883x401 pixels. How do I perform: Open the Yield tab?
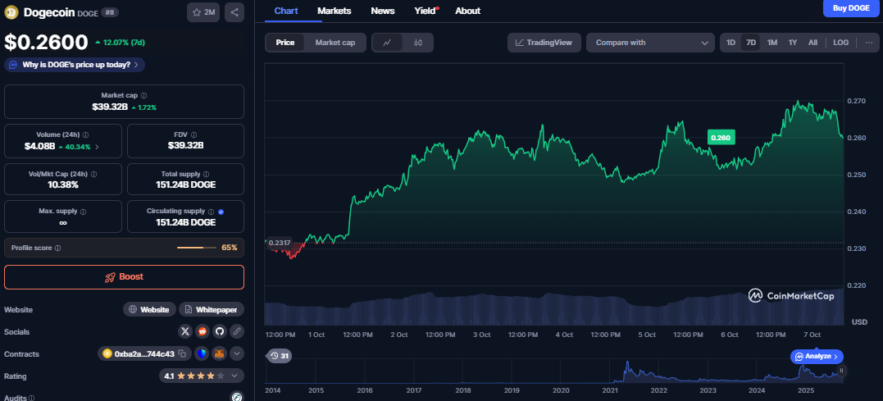(x=426, y=11)
